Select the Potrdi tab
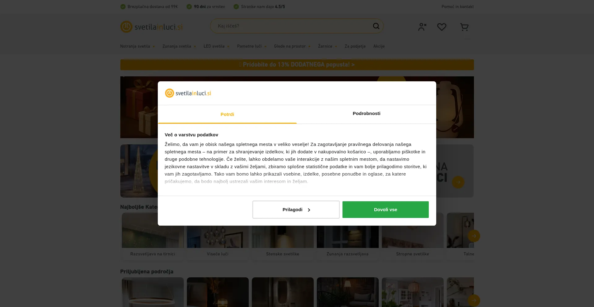The height and width of the screenshot is (307, 594). coord(227,114)
